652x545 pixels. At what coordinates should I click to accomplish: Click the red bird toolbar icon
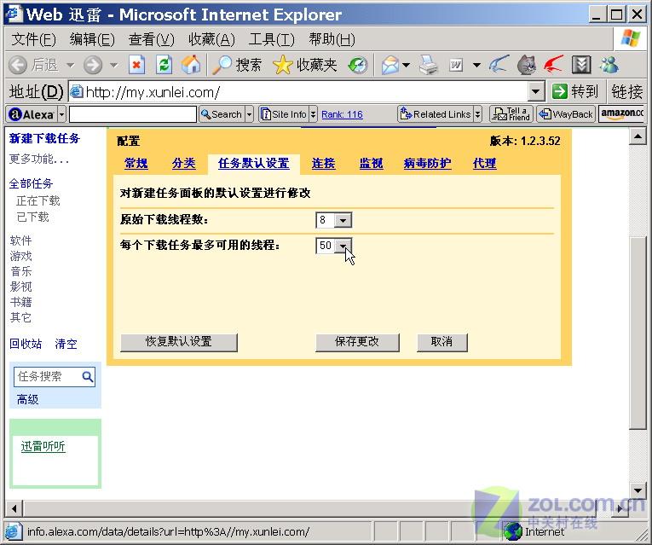click(x=553, y=65)
